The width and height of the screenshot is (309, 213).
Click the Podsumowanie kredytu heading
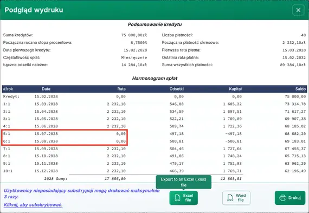[154, 24]
